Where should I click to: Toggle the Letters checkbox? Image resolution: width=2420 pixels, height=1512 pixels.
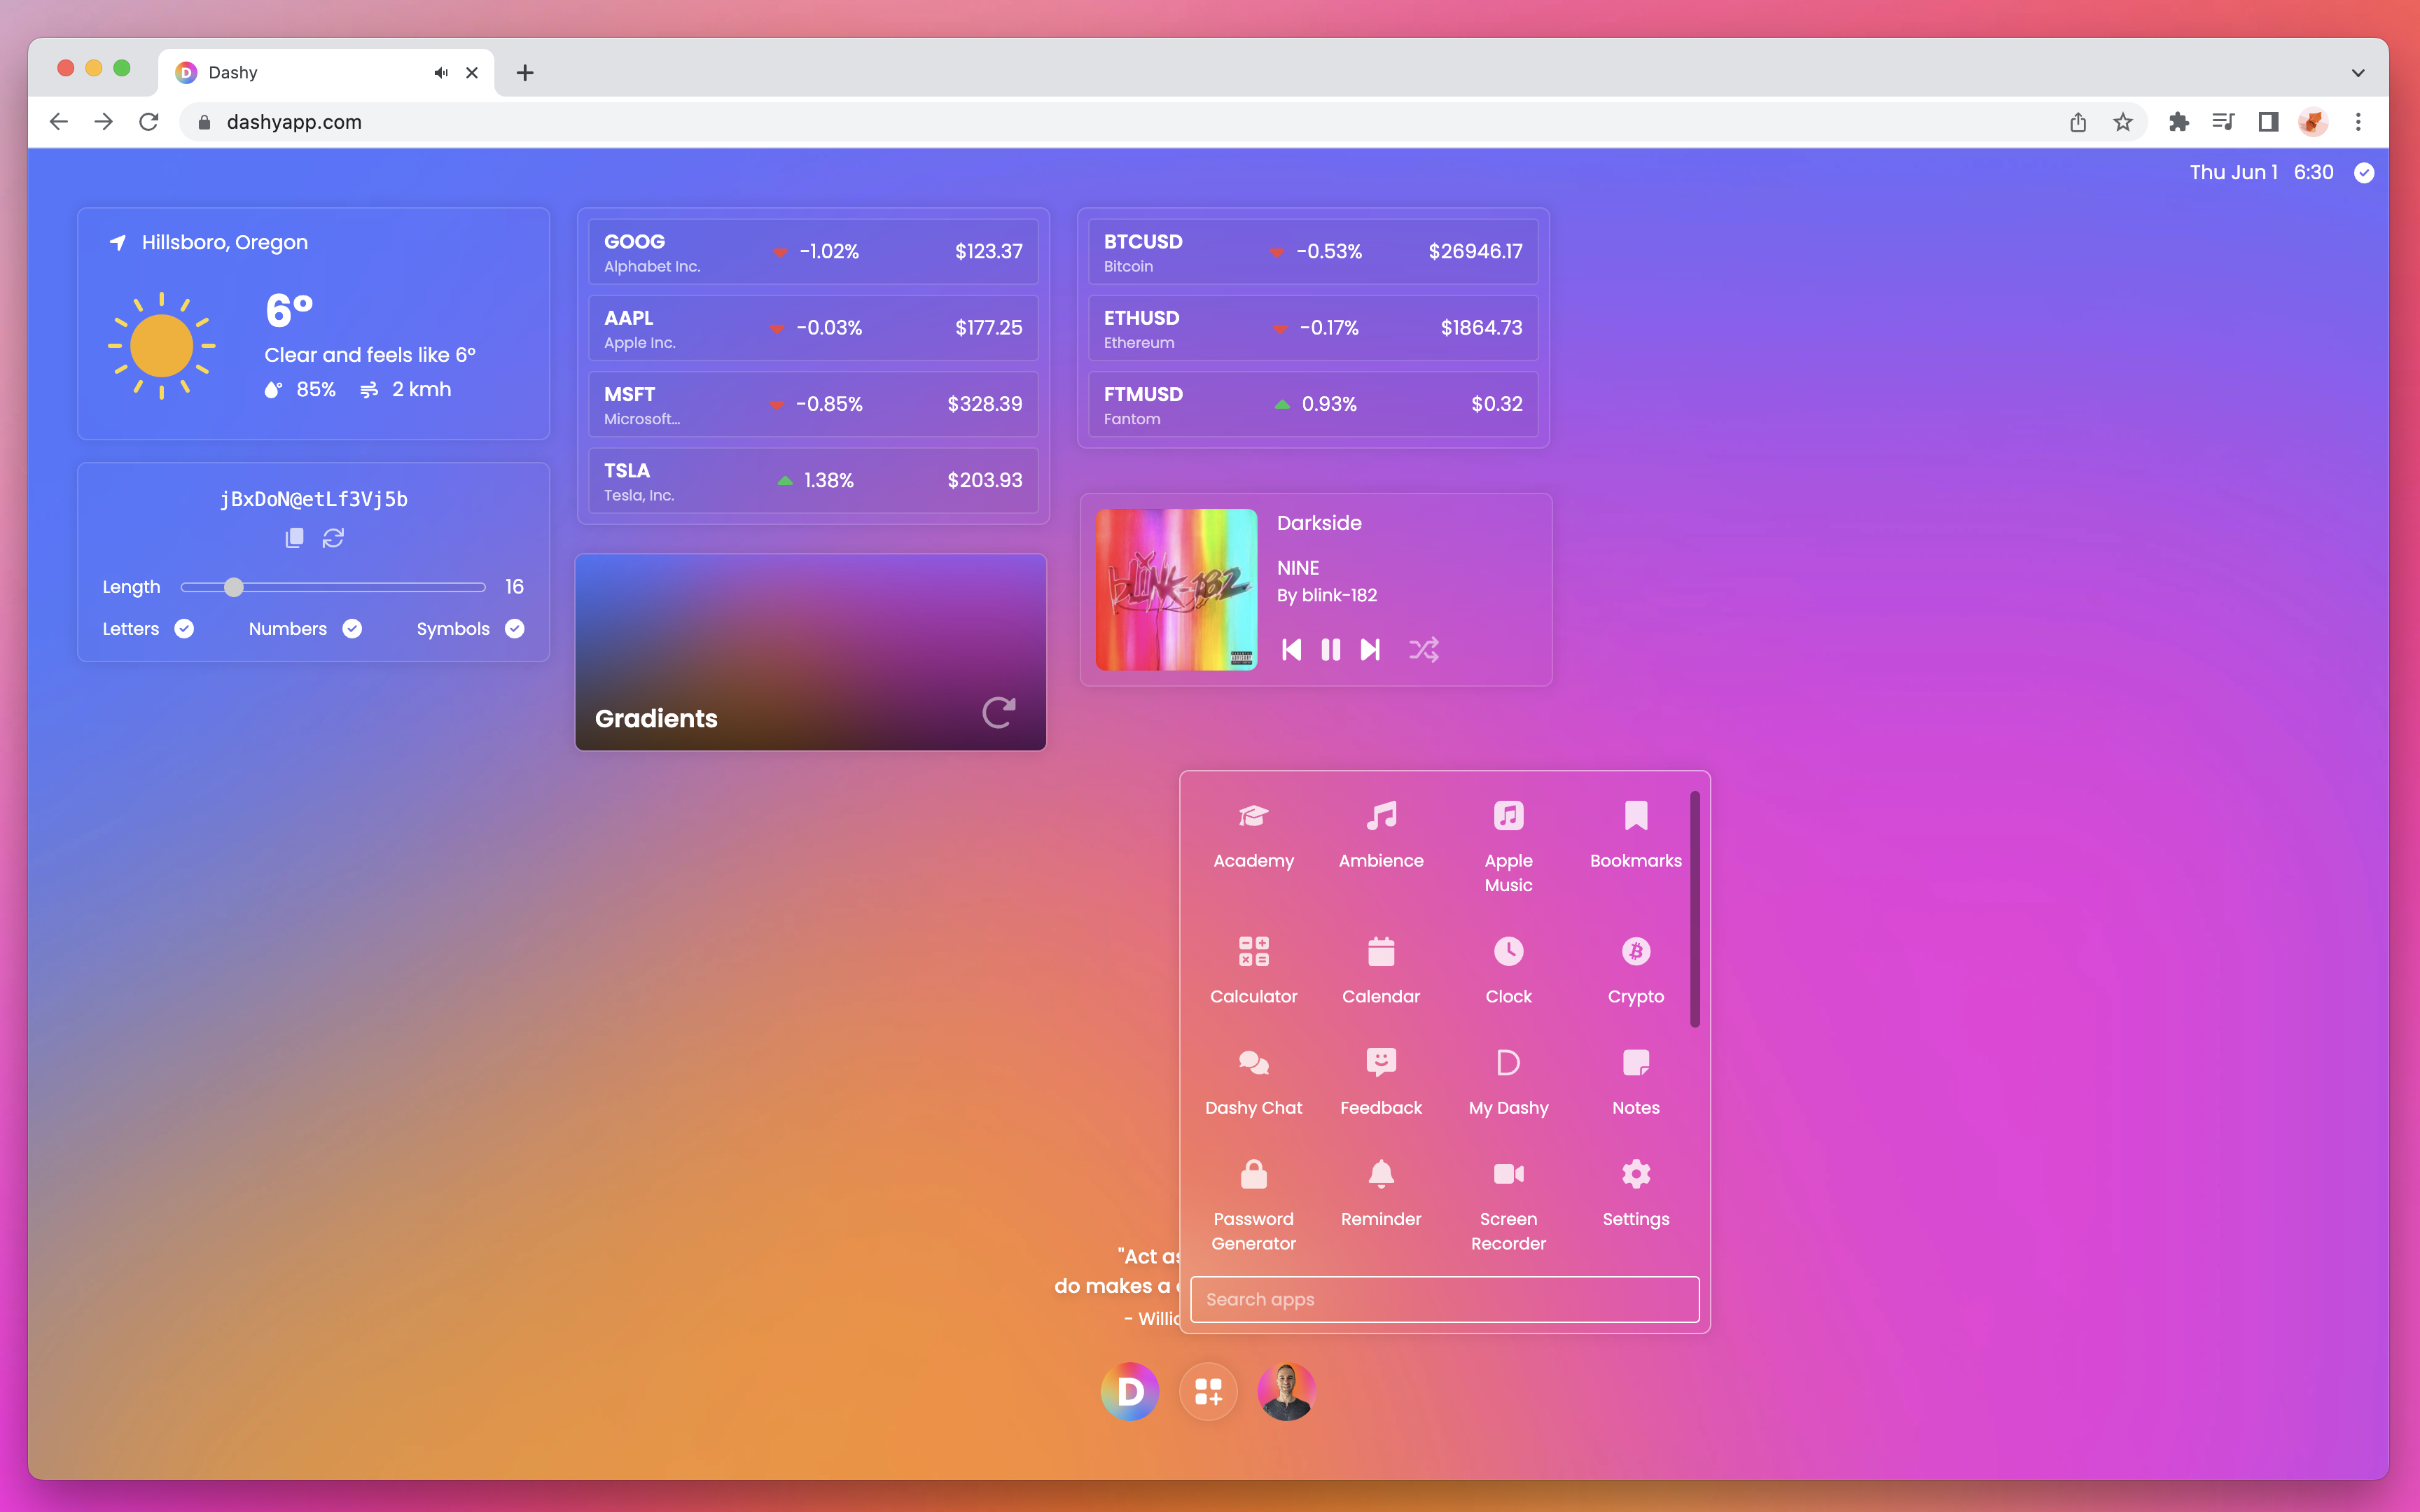(184, 629)
